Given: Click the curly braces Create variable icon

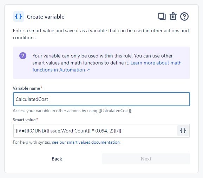Looking at the screenshot, I should 19,16.
